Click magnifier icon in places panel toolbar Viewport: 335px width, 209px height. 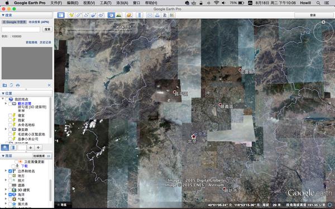click(5, 147)
